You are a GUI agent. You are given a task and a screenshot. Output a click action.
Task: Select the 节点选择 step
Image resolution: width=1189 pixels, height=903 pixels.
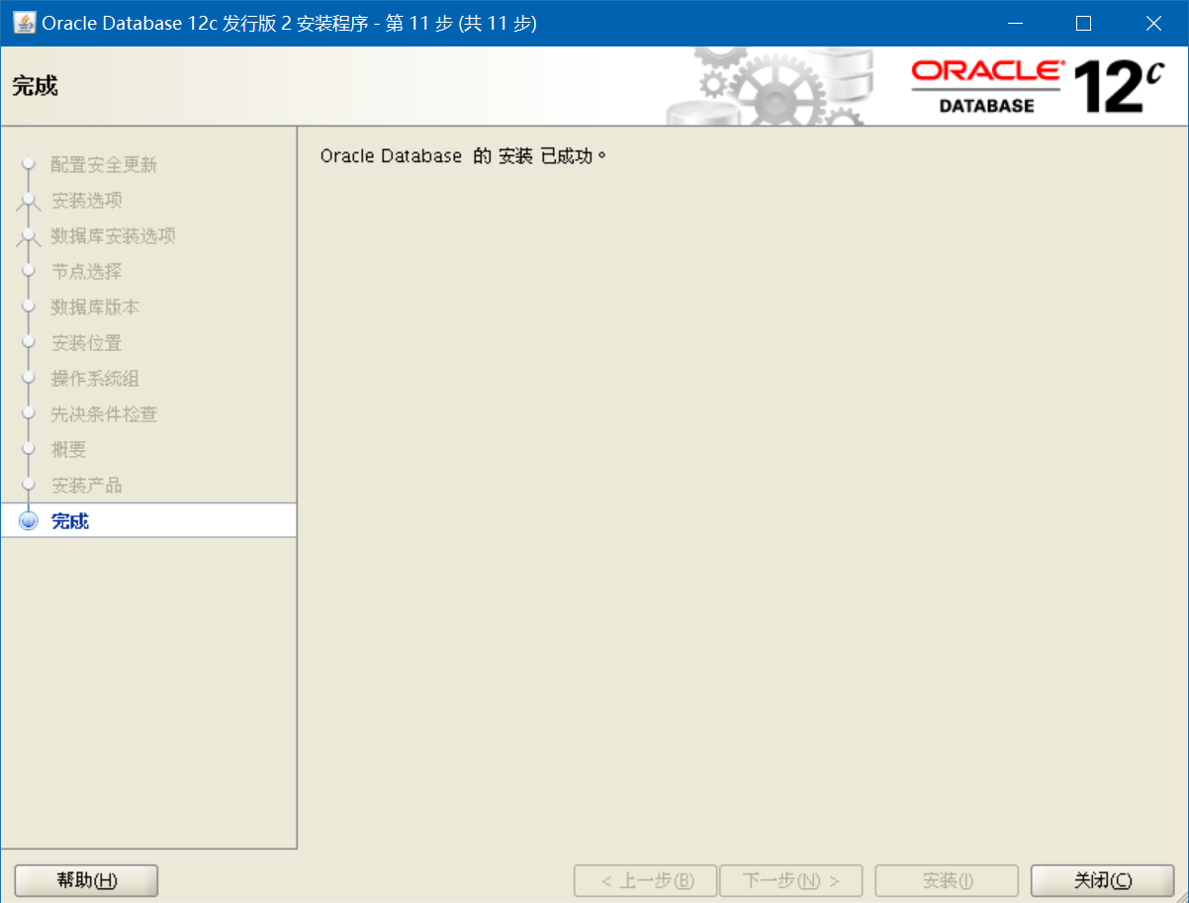tap(87, 272)
